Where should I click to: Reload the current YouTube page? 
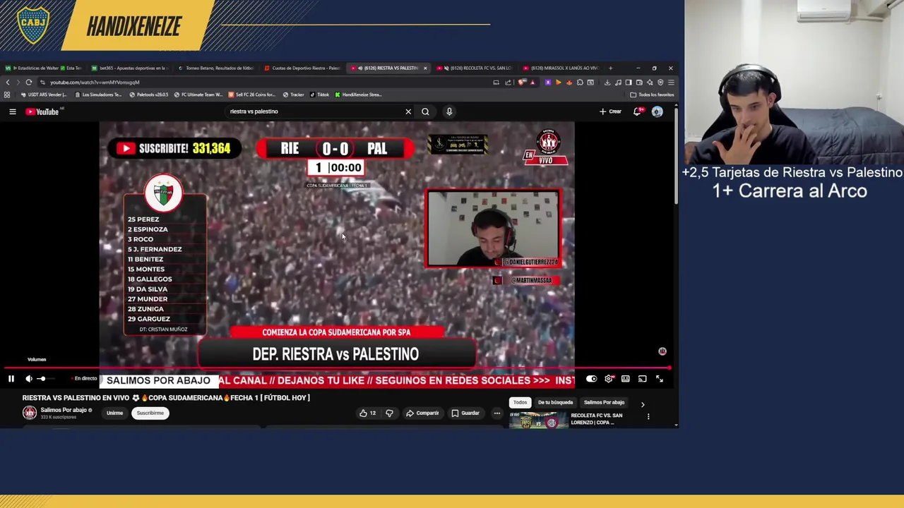coord(29,82)
